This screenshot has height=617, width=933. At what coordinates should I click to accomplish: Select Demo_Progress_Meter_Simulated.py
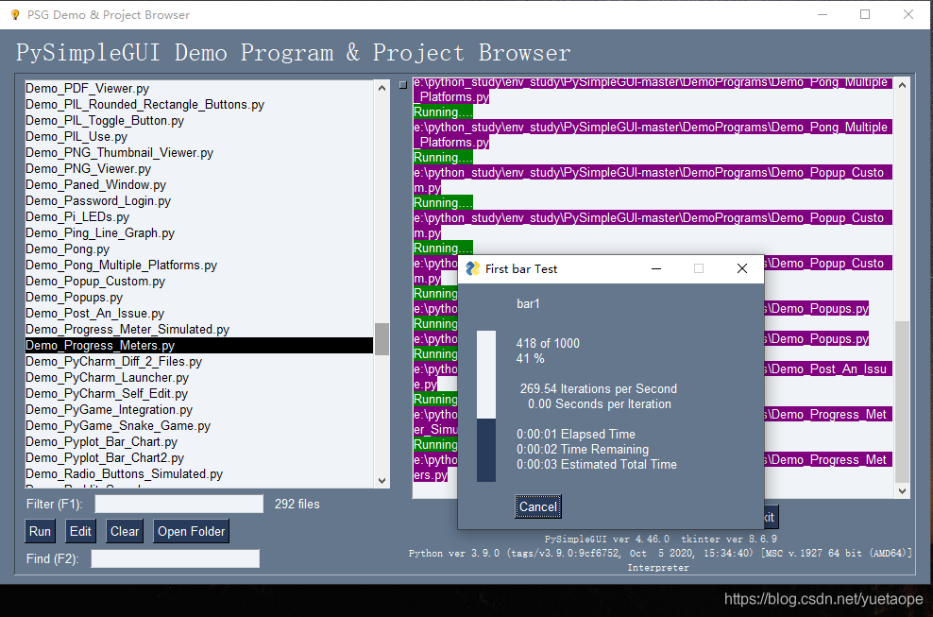(x=198, y=330)
